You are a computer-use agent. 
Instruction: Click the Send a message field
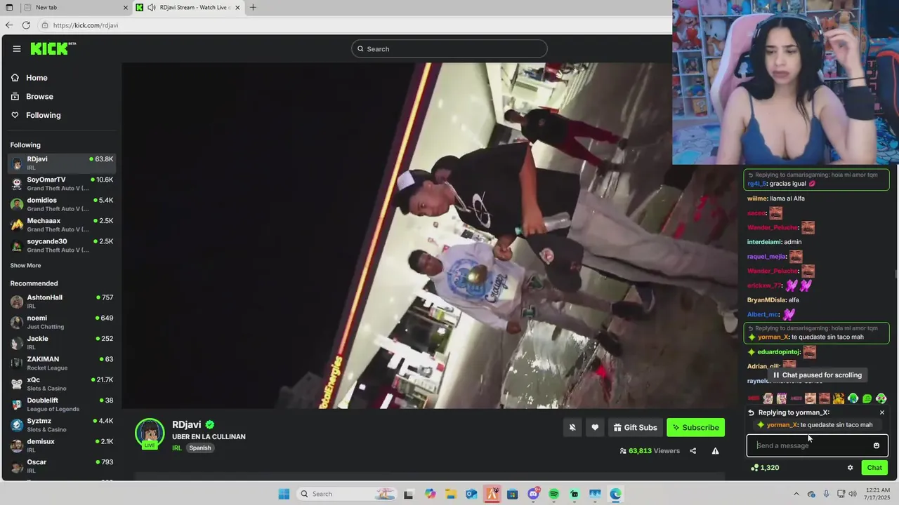click(811, 445)
